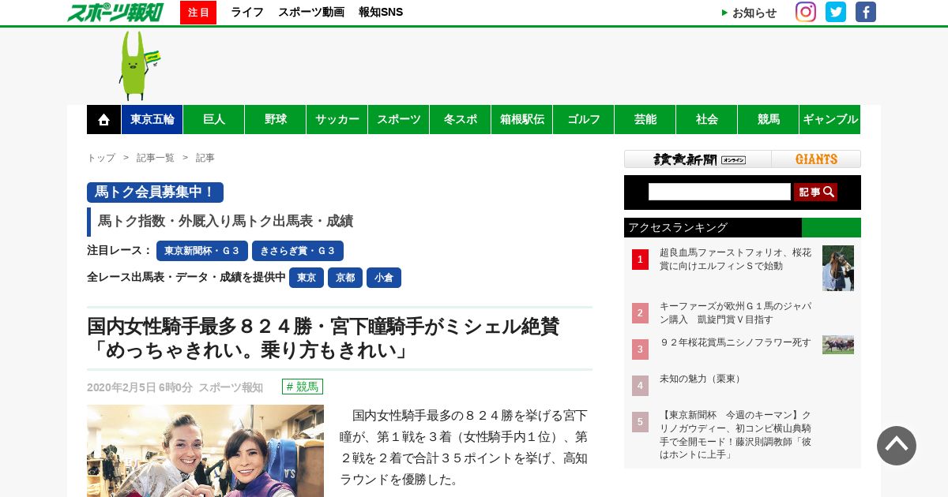948x497 pixels.
Task: Select スポーツ in navigation bar
Action: [399, 119]
